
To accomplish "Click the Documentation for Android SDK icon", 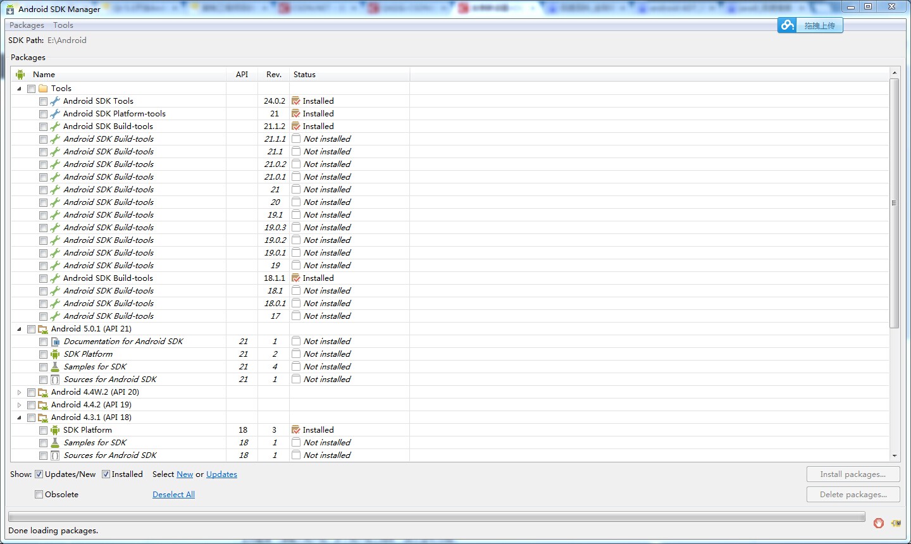I will pos(55,342).
